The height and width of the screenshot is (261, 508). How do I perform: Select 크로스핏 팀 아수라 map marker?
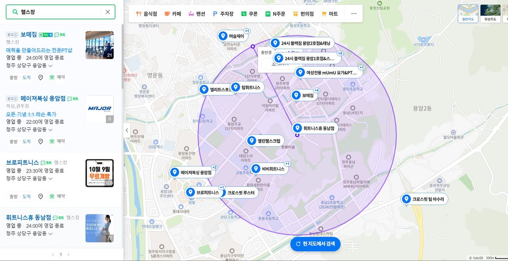point(424,199)
